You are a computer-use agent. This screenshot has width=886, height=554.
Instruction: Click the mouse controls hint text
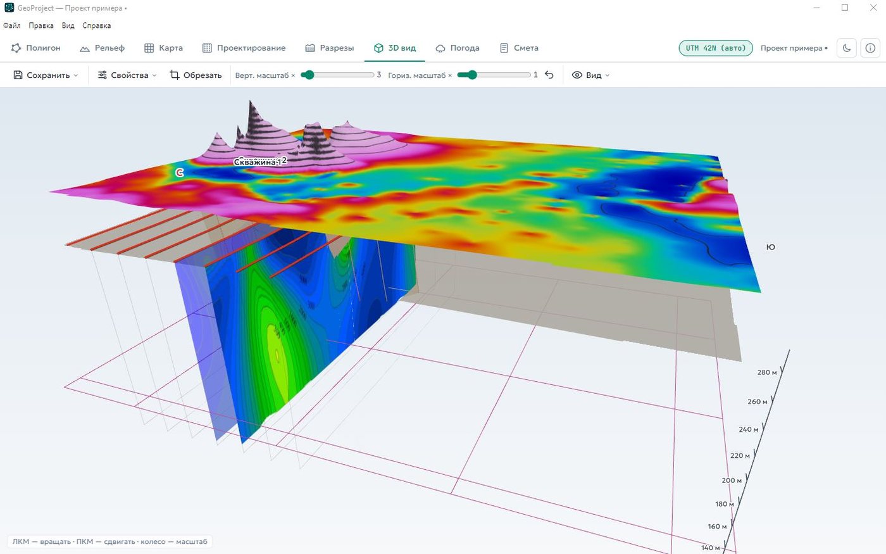pyautogui.click(x=110, y=542)
